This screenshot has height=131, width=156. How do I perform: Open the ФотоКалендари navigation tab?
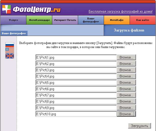39,20
